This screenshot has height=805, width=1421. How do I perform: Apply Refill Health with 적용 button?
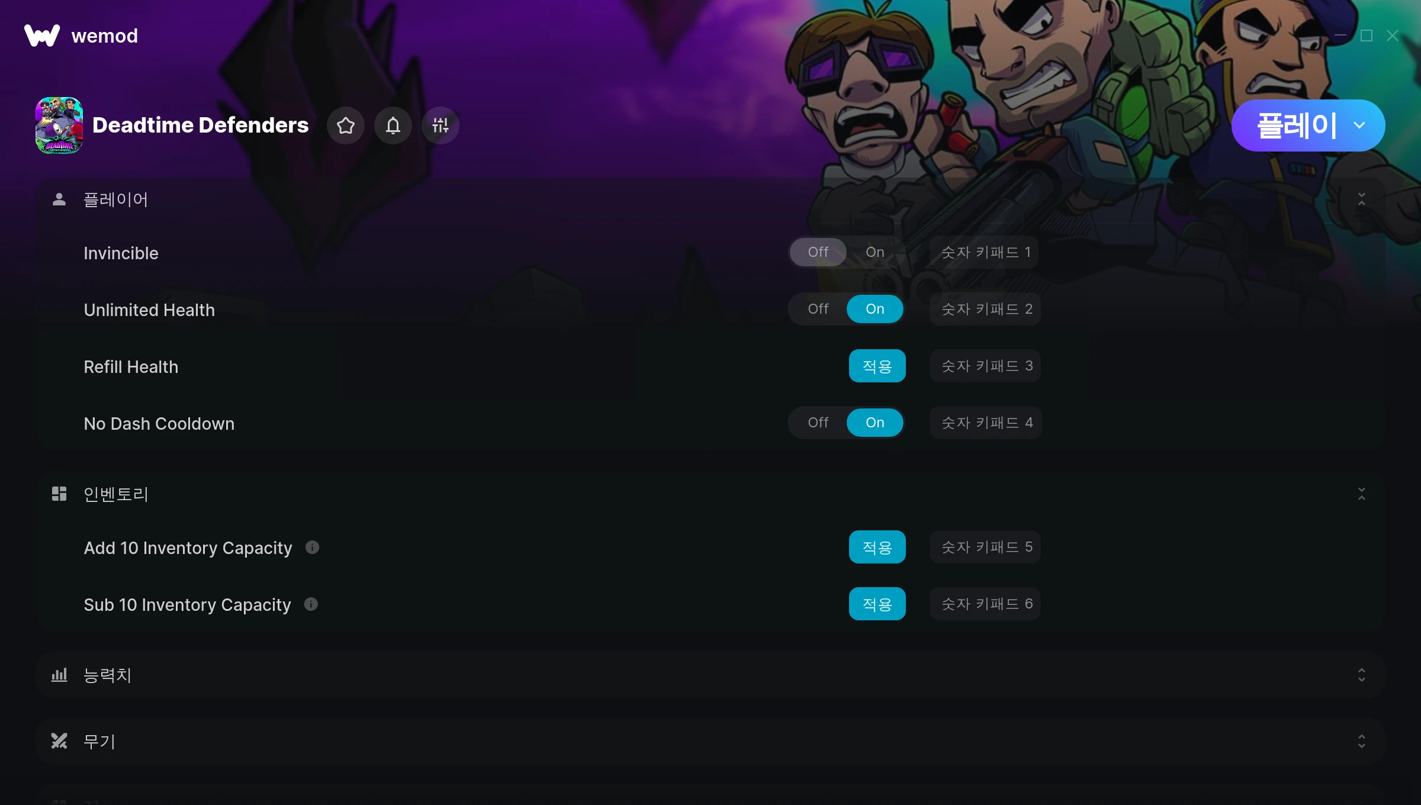point(877,366)
